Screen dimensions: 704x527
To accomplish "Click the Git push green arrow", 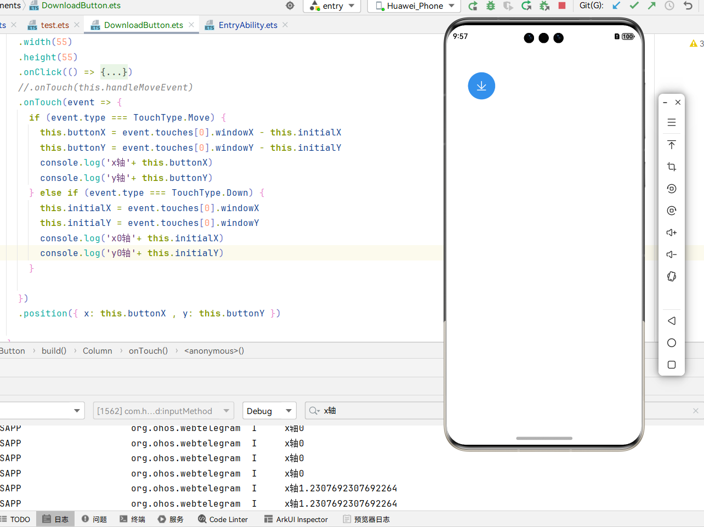I will 652,5.
